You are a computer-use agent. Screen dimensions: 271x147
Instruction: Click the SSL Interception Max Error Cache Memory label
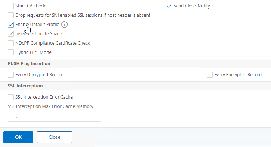(50, 106)
